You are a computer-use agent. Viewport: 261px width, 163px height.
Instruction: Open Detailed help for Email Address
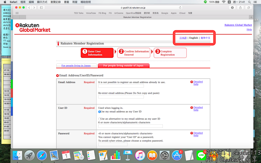pos(198,83)
